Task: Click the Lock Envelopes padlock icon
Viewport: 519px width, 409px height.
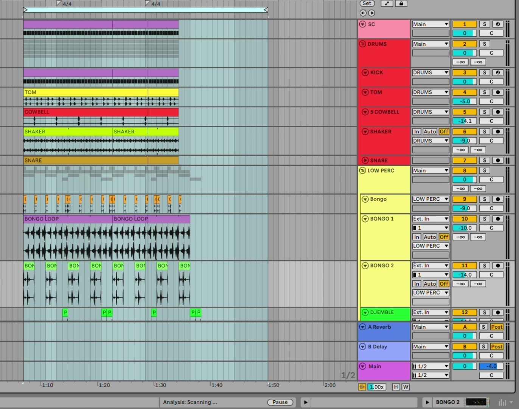Action: point(401,3)
